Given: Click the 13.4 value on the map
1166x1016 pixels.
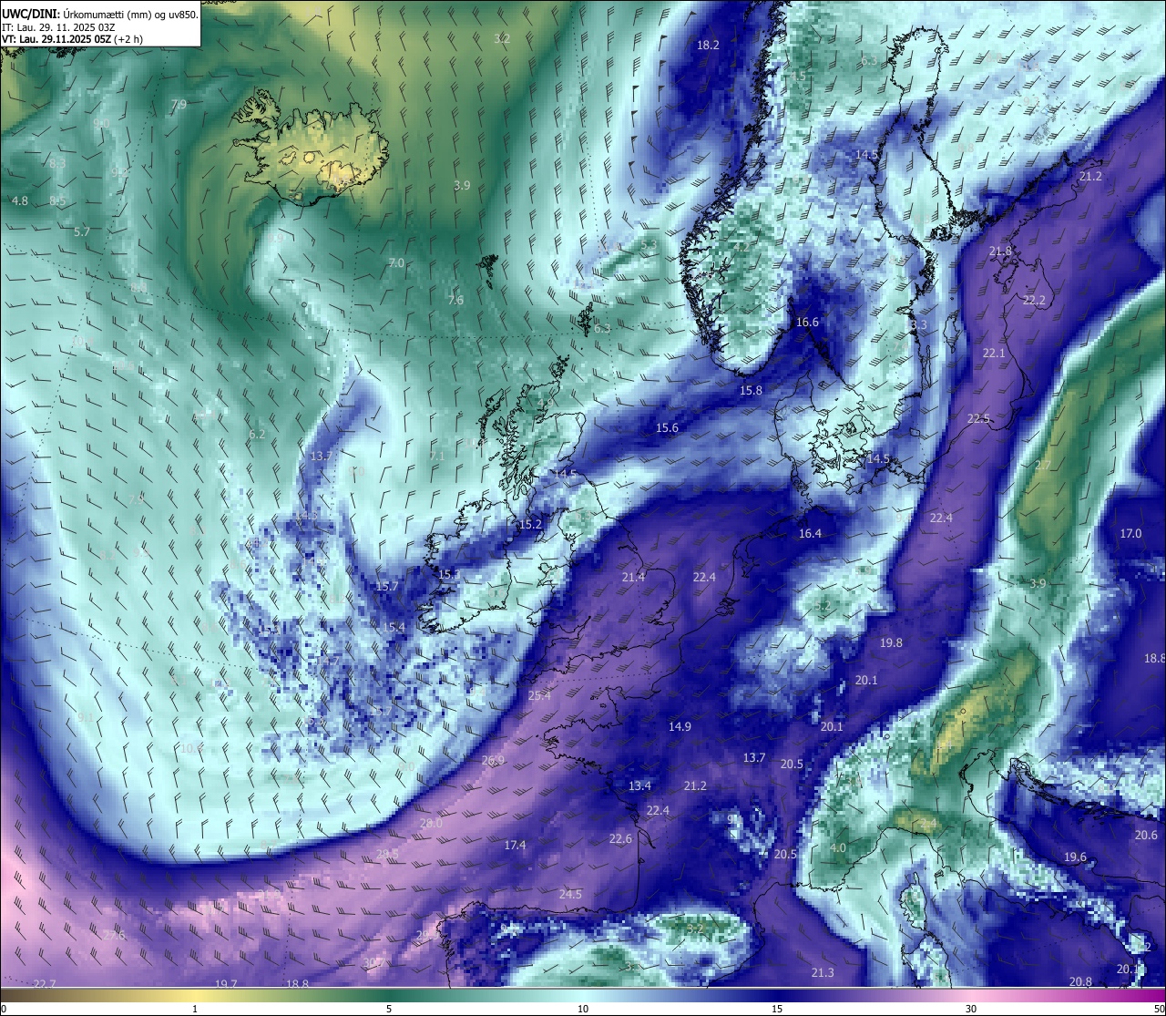Looking at the screenshot, I should 639,785.
